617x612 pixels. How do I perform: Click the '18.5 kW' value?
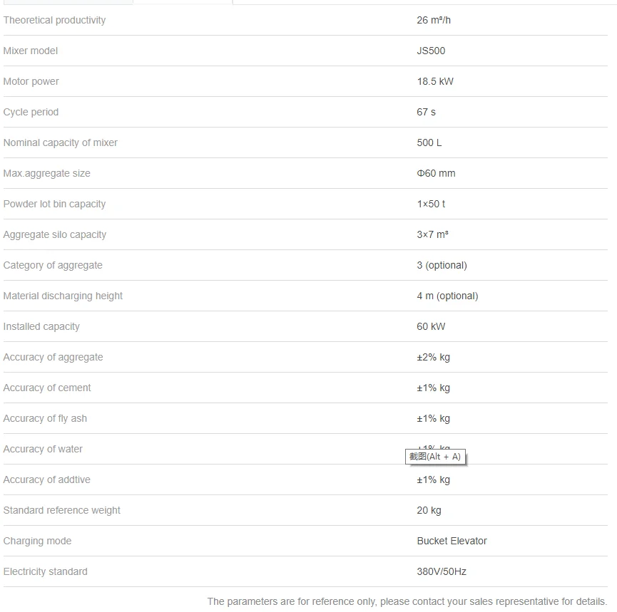click(435, 81)
